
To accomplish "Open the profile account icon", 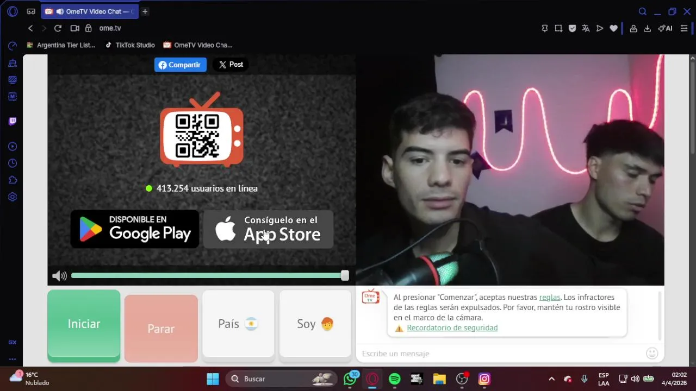I will tap(633, 28).
